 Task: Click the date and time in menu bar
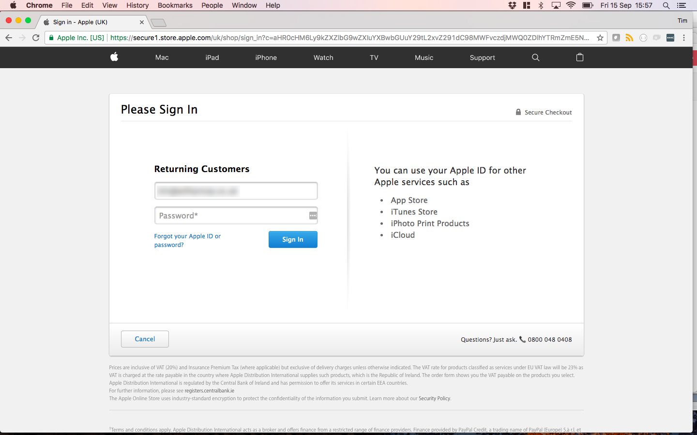[x=626, y=5]
